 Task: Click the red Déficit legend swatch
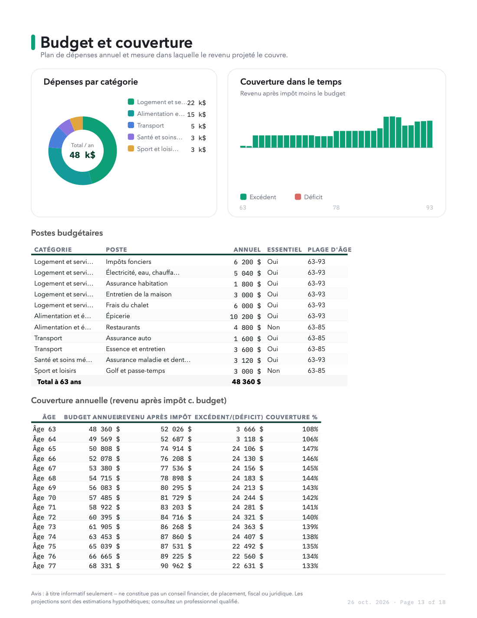[x=298, y=197]
